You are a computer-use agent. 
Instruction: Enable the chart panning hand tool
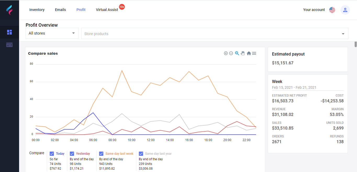click(243, 53)
